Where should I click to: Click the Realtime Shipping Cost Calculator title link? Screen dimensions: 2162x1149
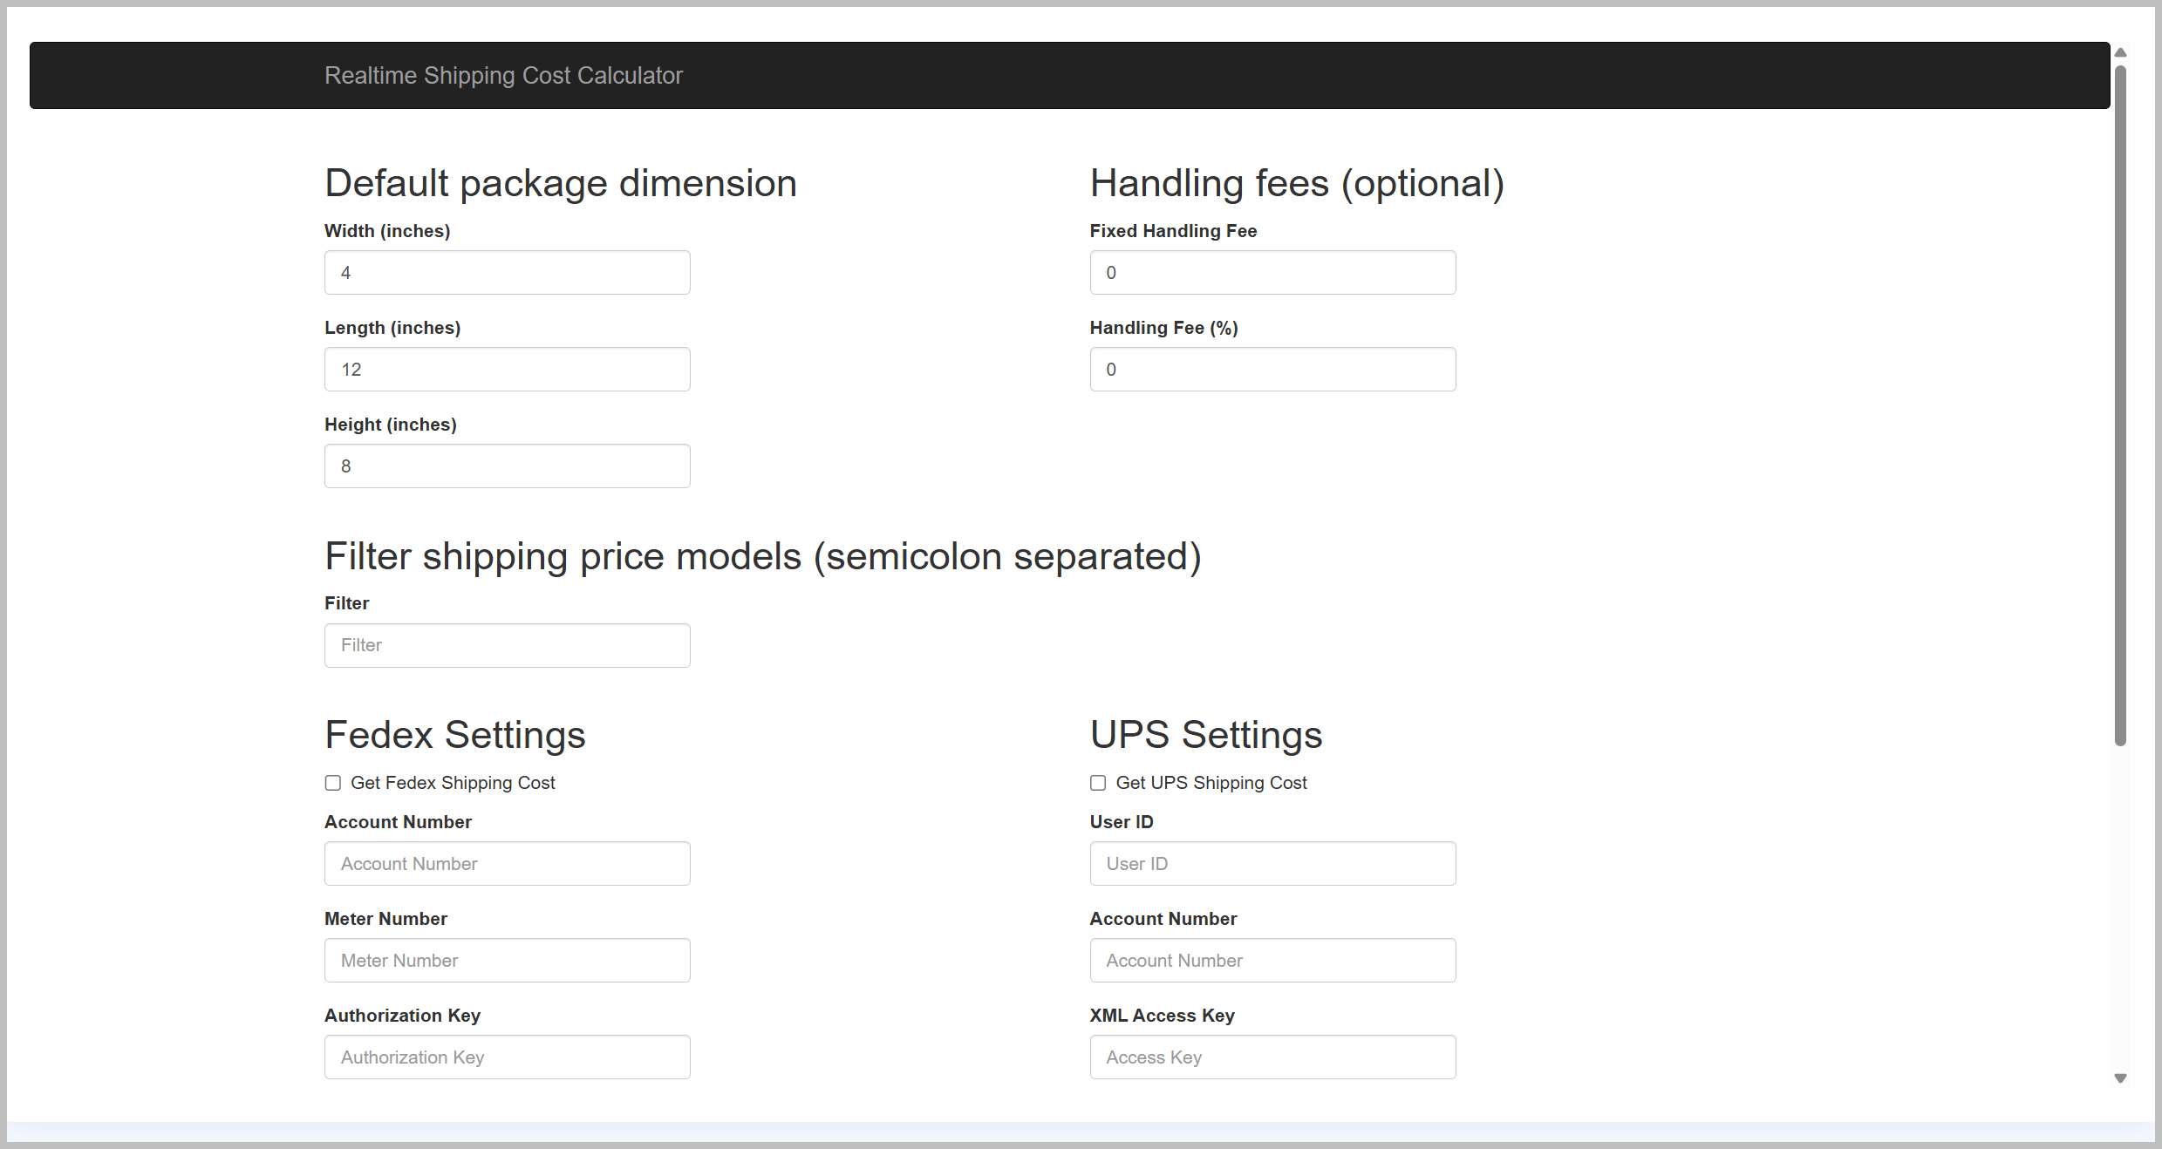pos(503,76)
